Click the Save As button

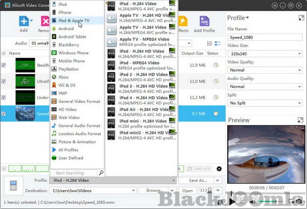(200, 180)
